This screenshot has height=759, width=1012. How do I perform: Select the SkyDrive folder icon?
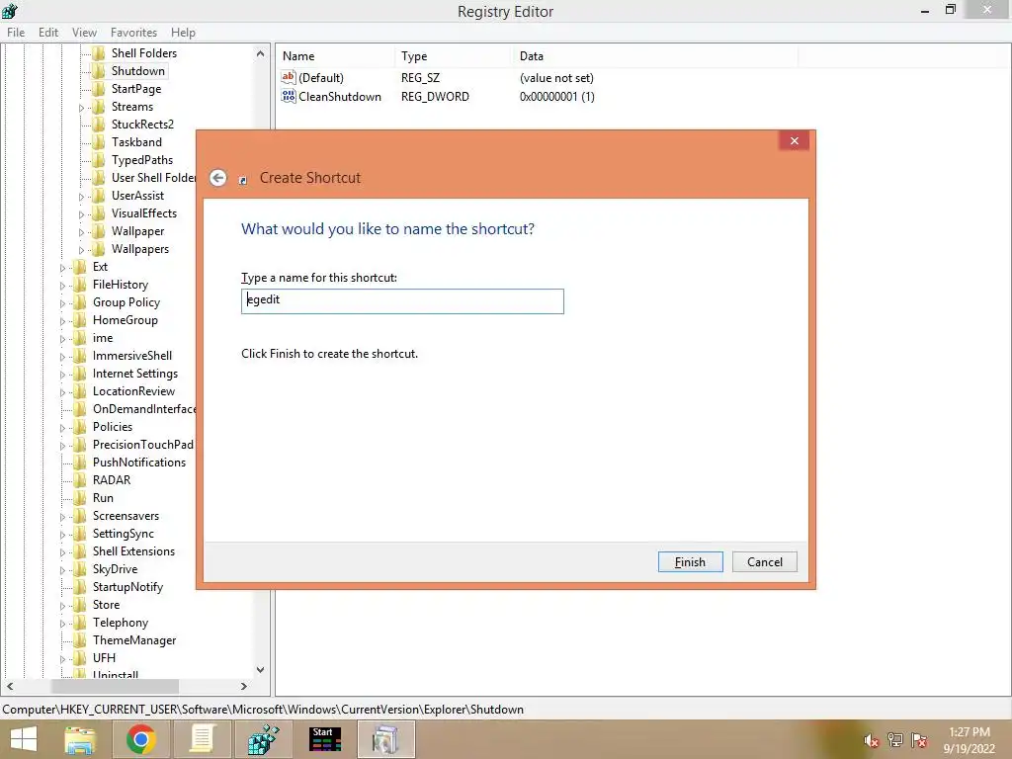coord(79,569)
